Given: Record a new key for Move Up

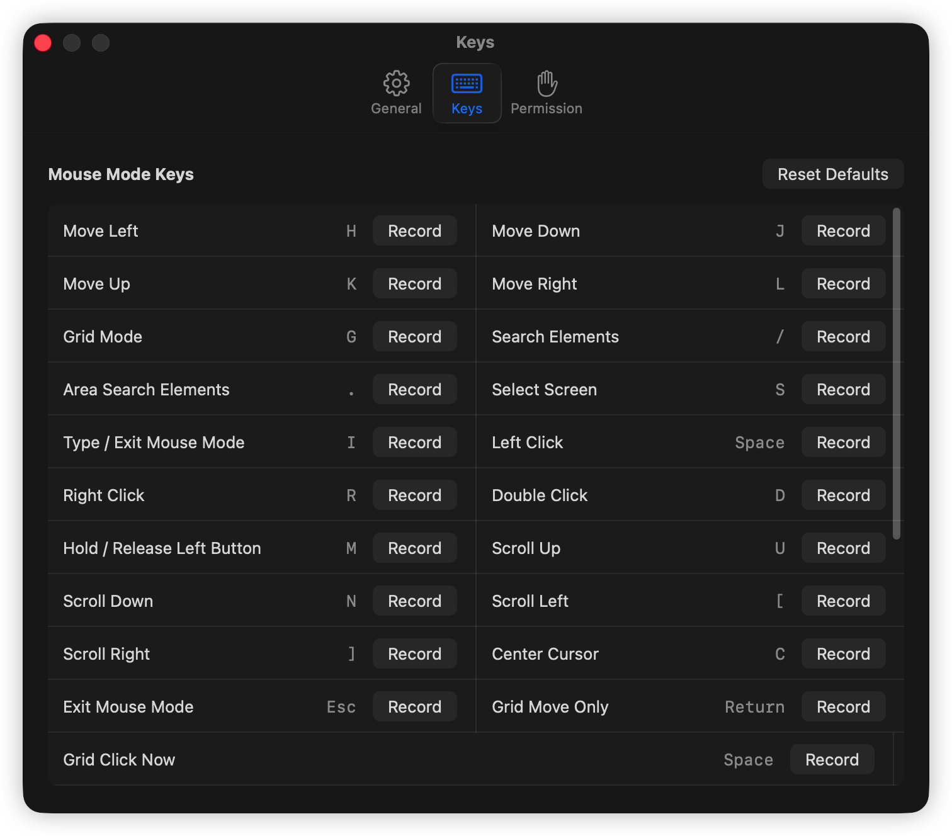Looking at the screenshot, I should point(414,284).
